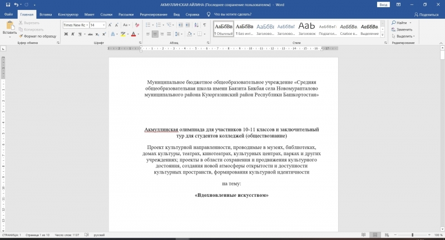Image resolution: width=445 pixels, height=240 pixels.
Task: Align text to the left
Action: [148, 34]
